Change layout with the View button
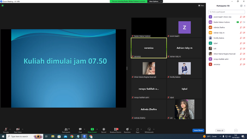Image resolution: width=247 pixels, height=139 pixels. [201, 5]
